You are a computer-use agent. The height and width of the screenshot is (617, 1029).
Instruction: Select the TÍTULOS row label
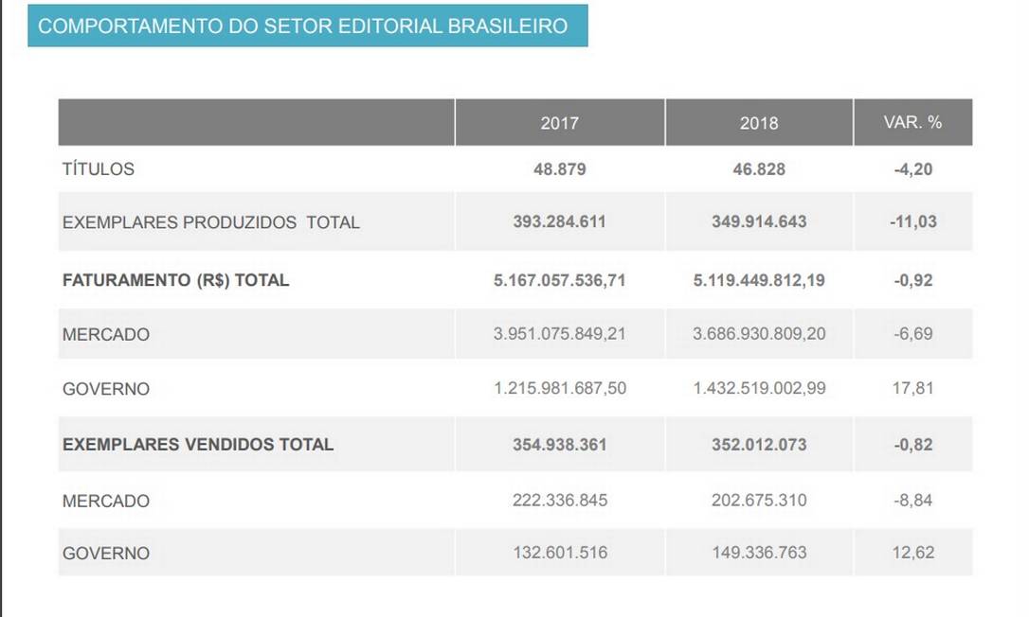click(99, 169)
